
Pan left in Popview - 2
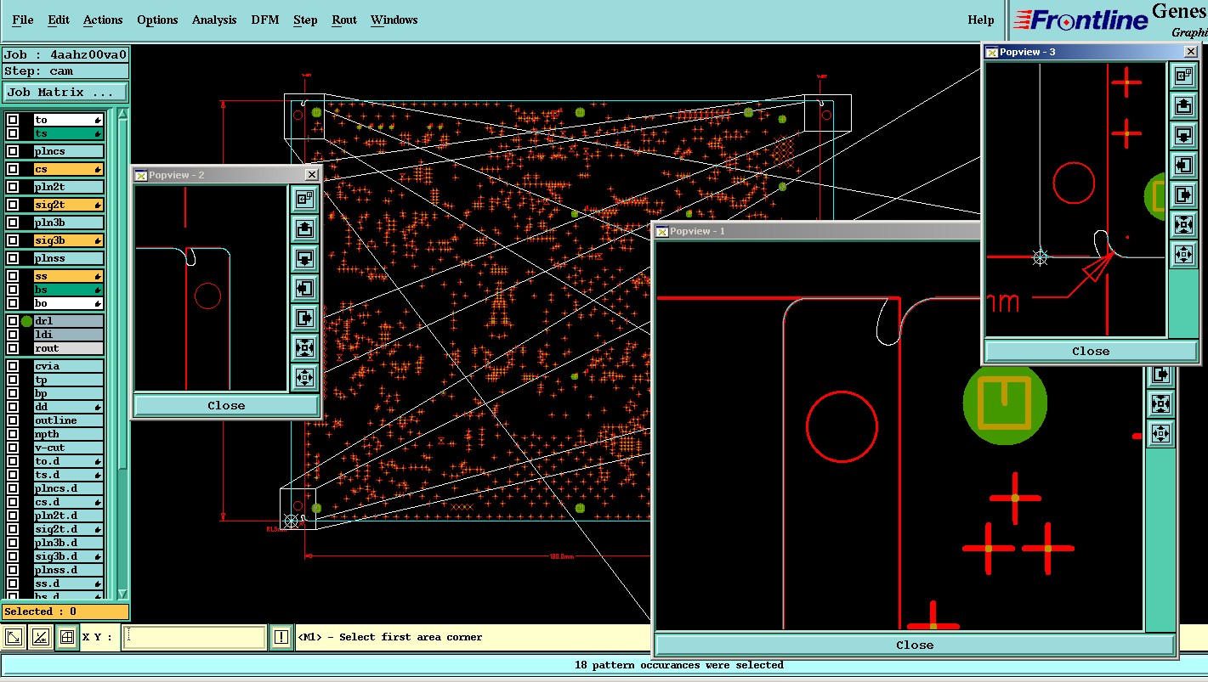[304, 289]
